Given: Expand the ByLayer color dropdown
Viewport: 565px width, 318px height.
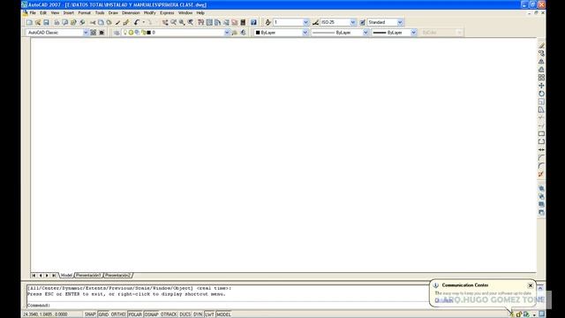Looking at the screenshot, I should [305, 33].
